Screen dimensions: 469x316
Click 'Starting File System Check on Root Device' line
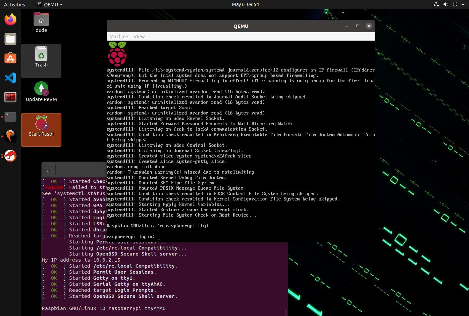point(181,215)
